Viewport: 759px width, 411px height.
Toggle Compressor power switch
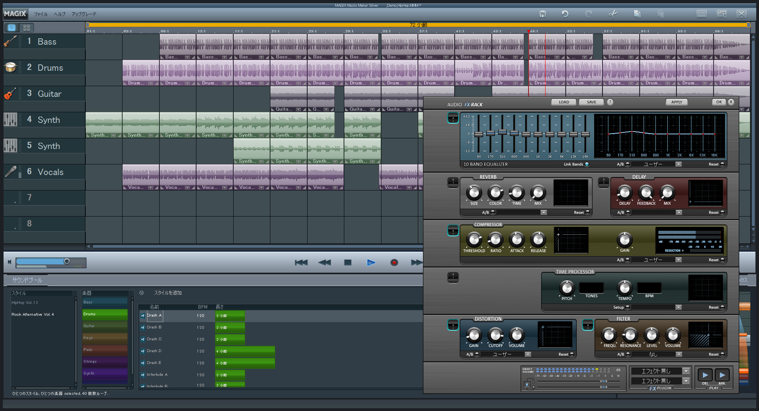[453, 230]
